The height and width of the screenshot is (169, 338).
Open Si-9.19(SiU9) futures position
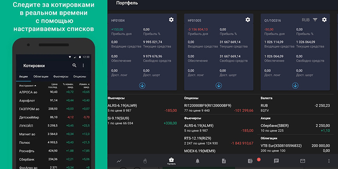[x=142, y=121]
